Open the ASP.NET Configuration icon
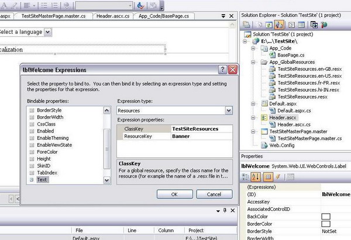Image resolution: width=351 pixels, height=240 pixels. click(324, 25)
